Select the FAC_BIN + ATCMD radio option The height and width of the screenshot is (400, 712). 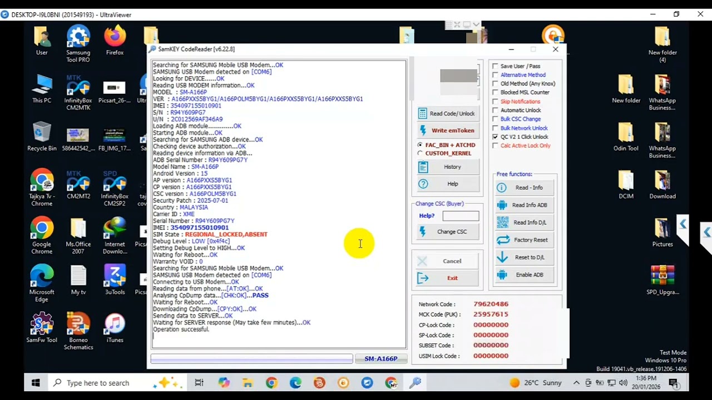pyautogui.click(x=421, y=145)
